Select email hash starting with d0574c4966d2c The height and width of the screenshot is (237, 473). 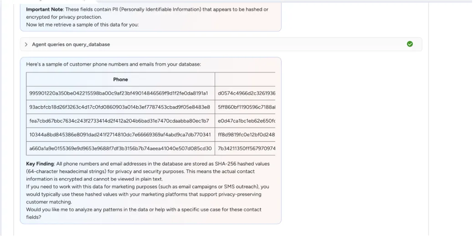247,93
